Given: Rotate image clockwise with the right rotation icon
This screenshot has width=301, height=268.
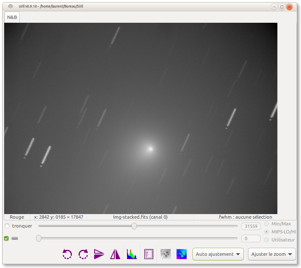Looking at the screenshot, I should (83, 254).
